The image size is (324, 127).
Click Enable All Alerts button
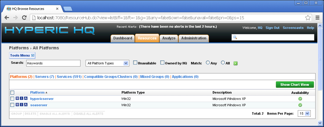pyautogui.click(x=55, y=113)
